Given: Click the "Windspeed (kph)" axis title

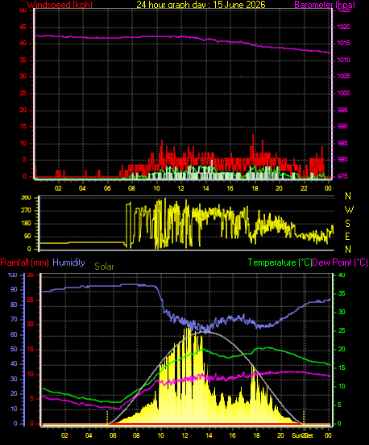Looking at the screenshot, I should [60, 5].
